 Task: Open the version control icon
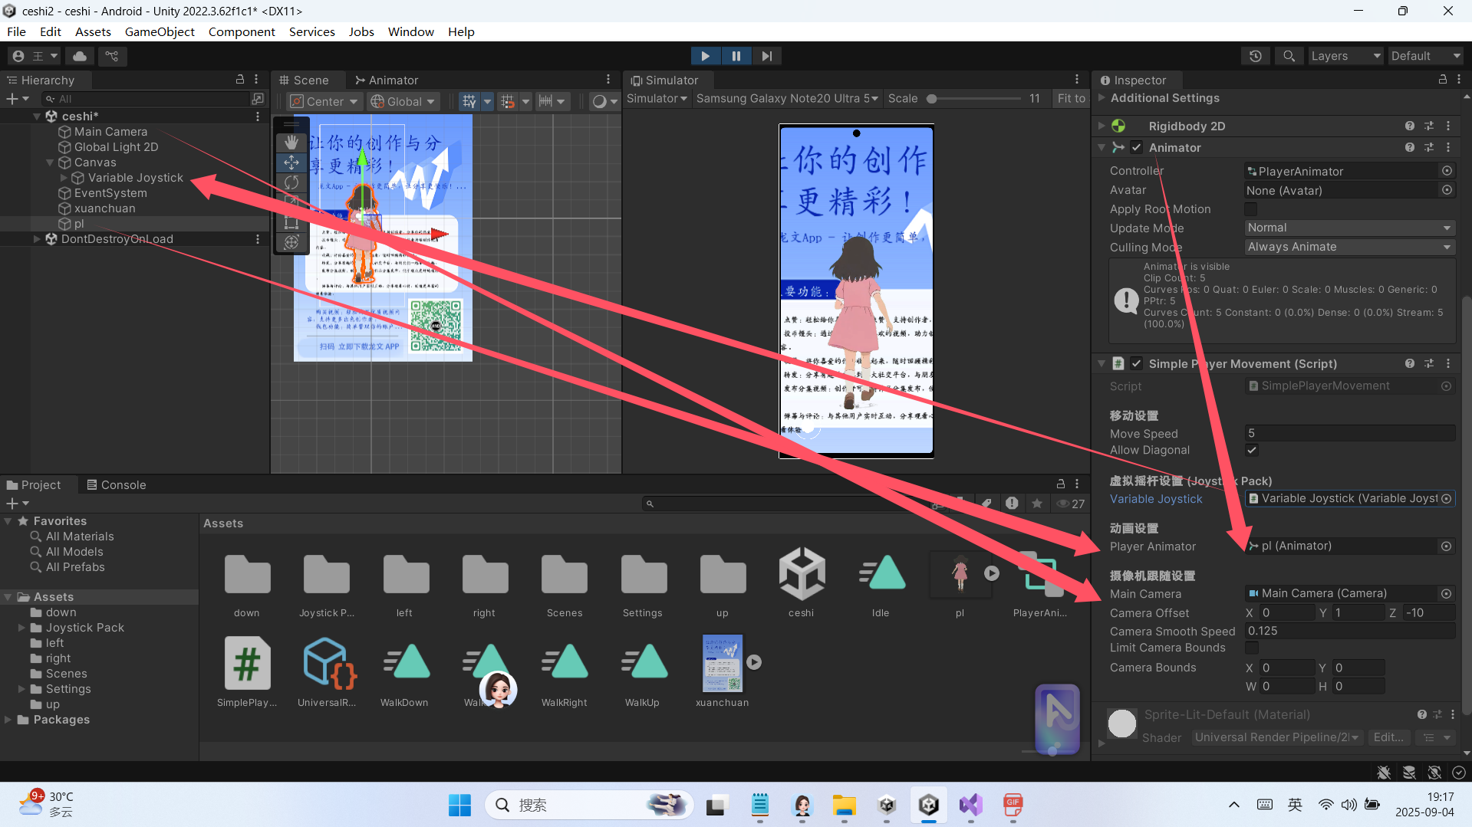[112, 56]
